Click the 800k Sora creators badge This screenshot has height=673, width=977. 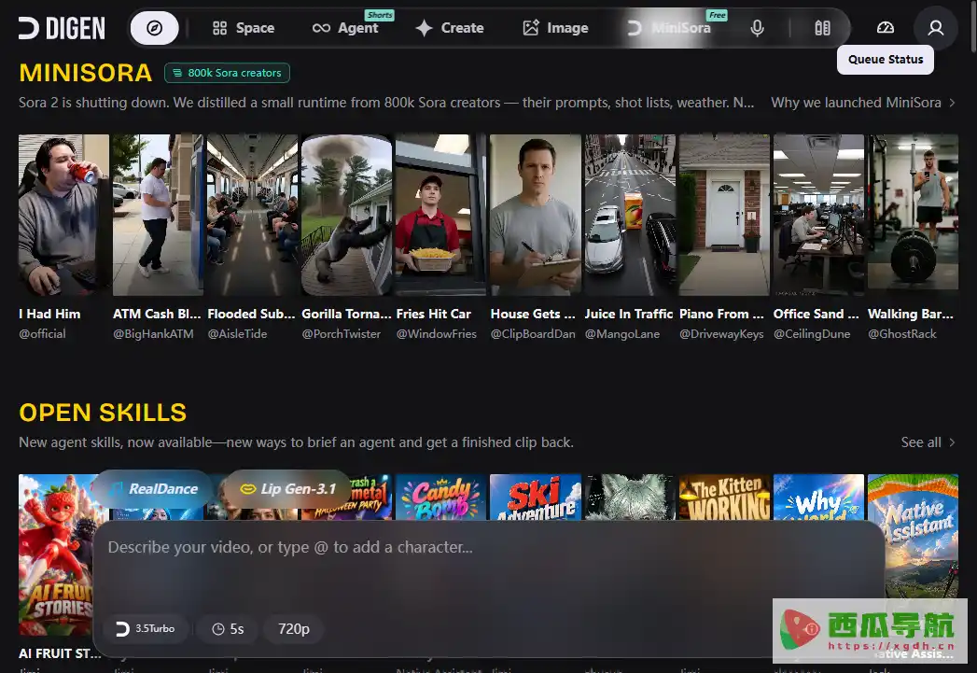[227, 73]
